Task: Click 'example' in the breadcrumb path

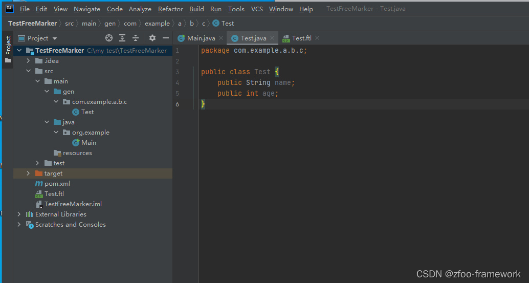Action: pos(157,23)
